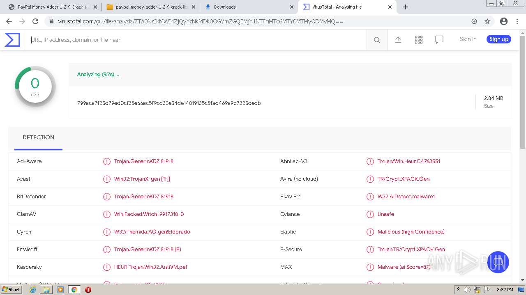526x295 pixels.
Task: Click the red security icon in taskbar
Action: [x=88, y=290]
